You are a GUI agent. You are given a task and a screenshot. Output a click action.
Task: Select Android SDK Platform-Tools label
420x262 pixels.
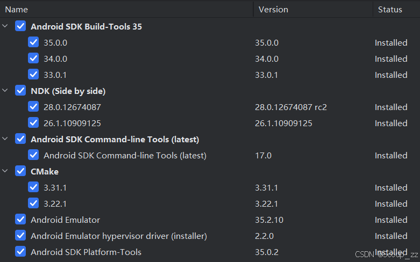pos(86,252)
